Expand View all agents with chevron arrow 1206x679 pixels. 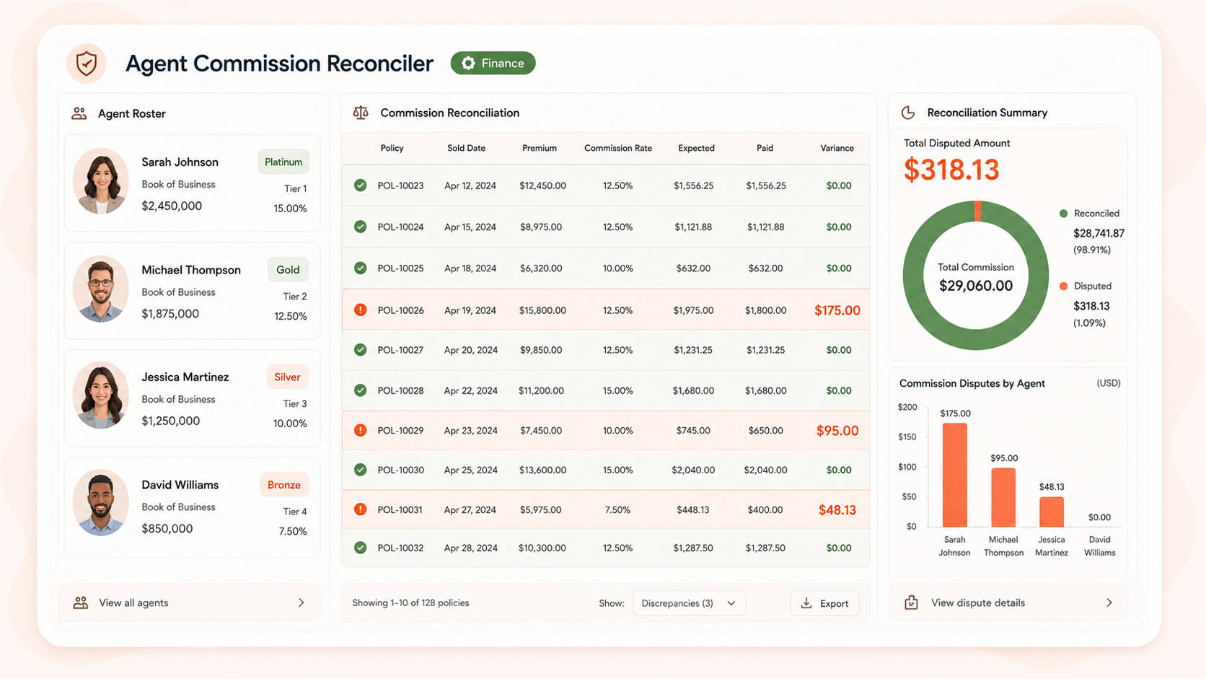tap(301, 603)
